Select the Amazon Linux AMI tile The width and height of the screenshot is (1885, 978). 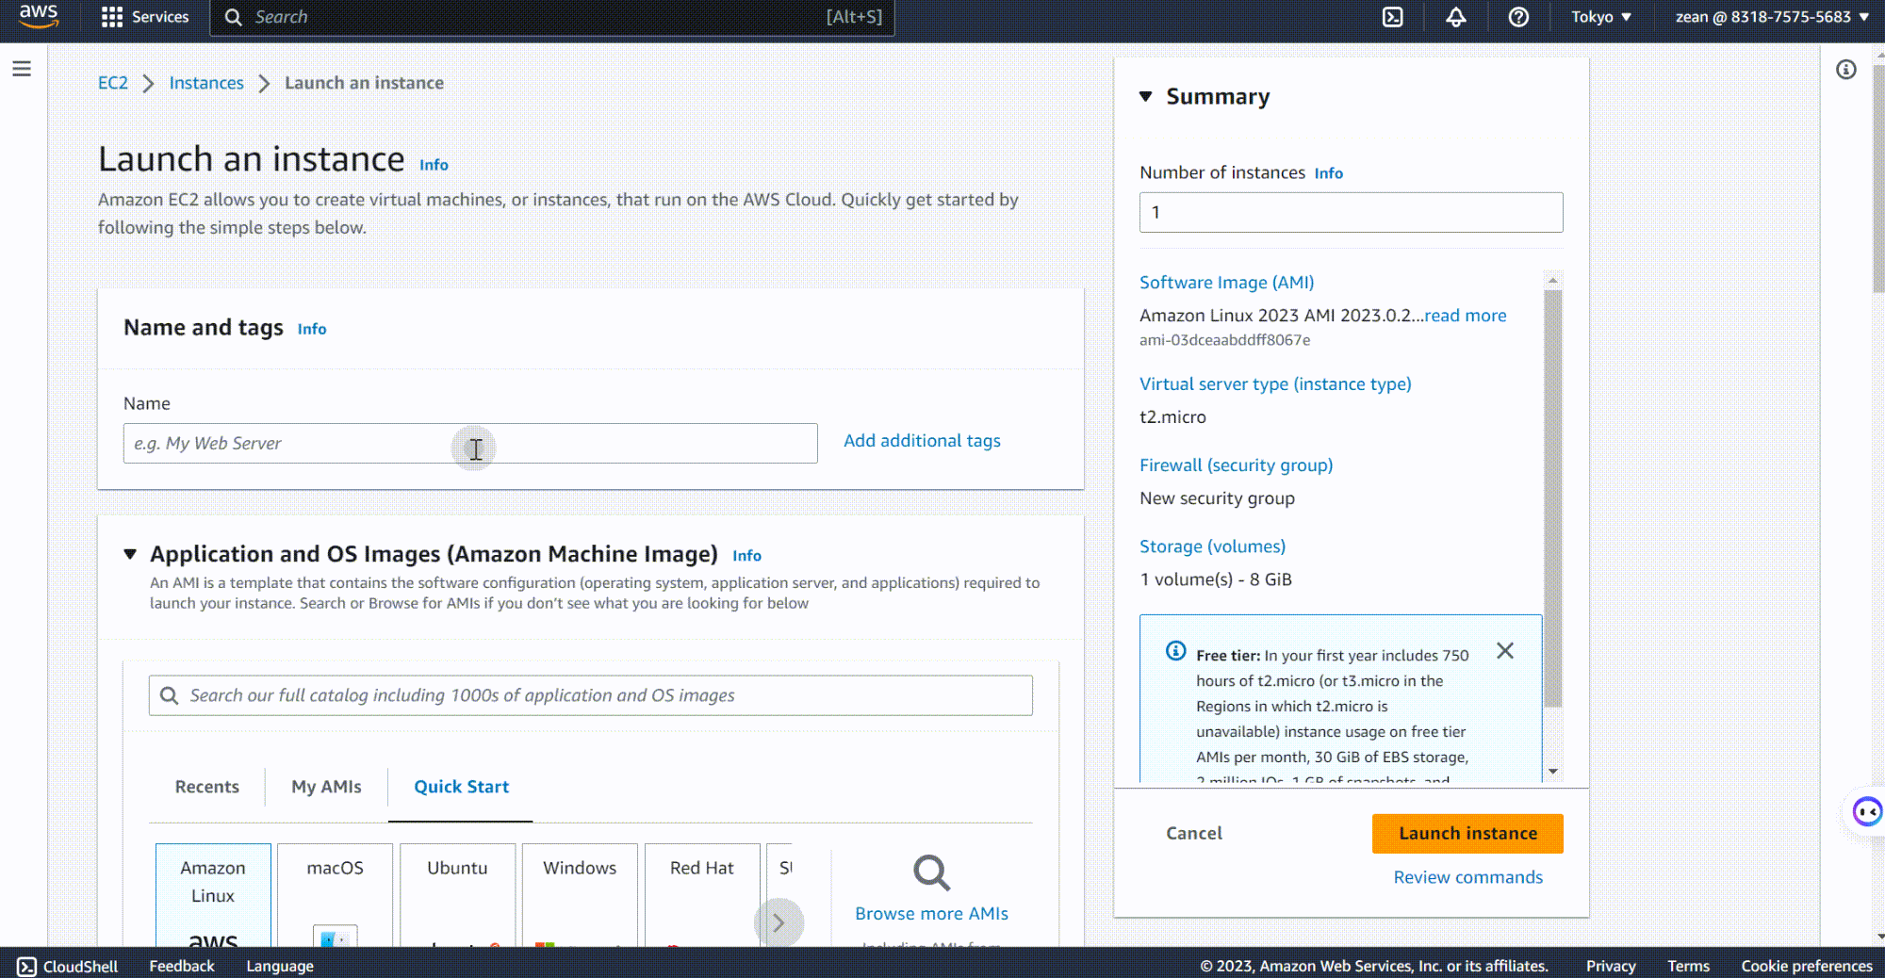(x=213, y=895)
